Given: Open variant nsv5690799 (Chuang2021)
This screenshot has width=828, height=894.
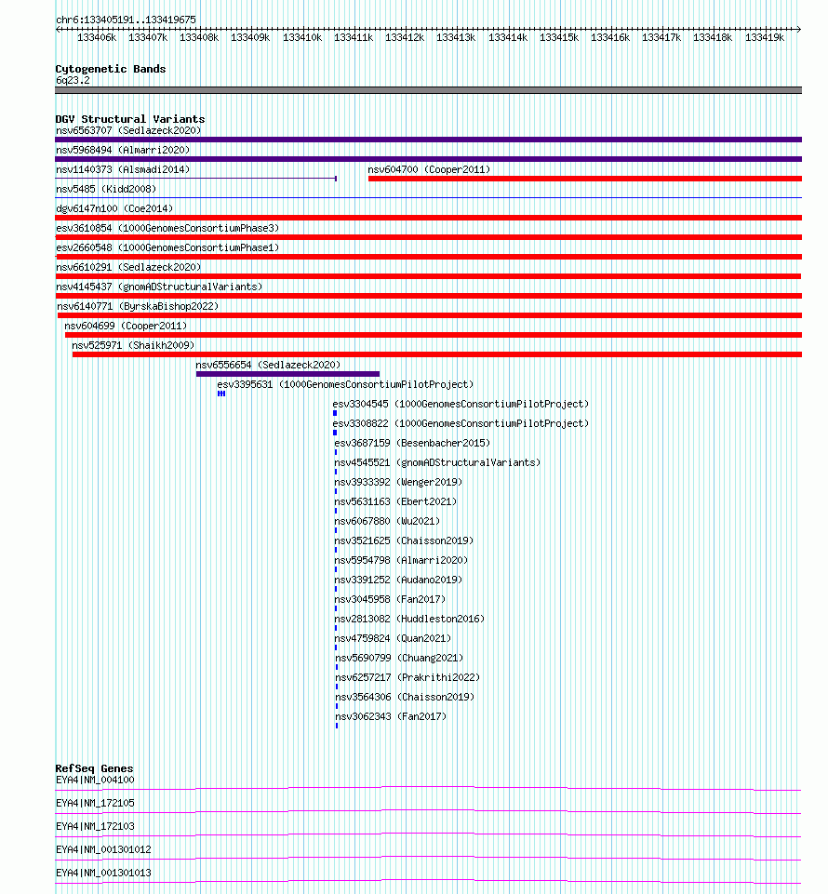Looking at the screenshot, I should click(399, 658).
